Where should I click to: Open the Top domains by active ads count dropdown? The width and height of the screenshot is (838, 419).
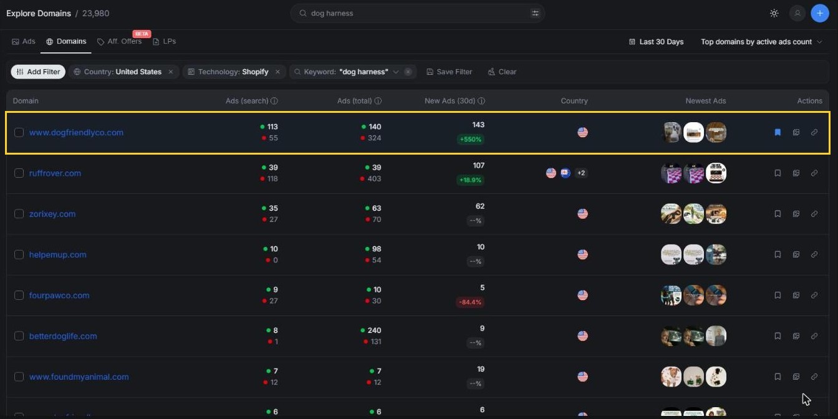coord(761,42)
